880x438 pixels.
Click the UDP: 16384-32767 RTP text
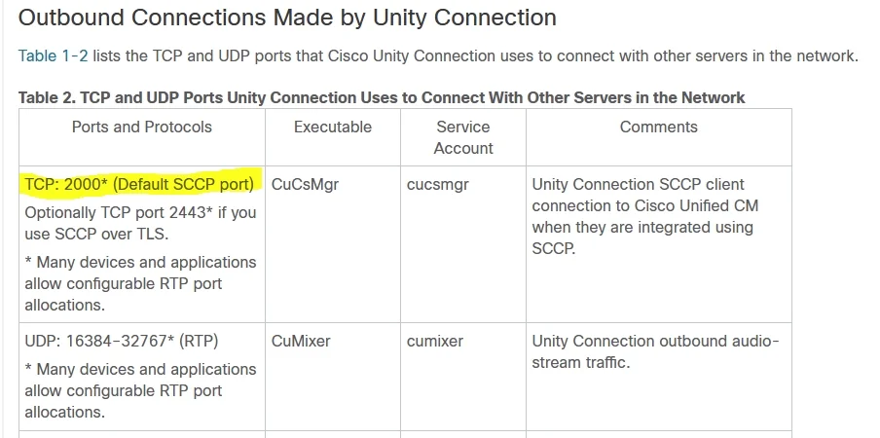122,341
